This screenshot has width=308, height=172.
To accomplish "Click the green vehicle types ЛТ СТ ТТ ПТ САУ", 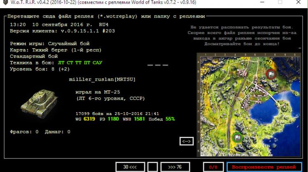I will 80,63.
